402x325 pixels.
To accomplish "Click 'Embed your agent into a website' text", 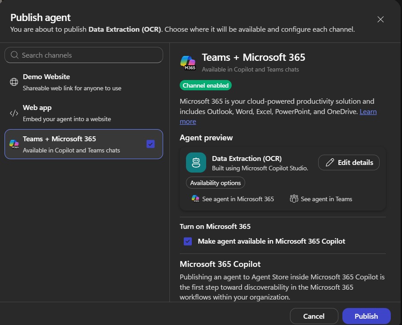I will (x=67, y=119).
